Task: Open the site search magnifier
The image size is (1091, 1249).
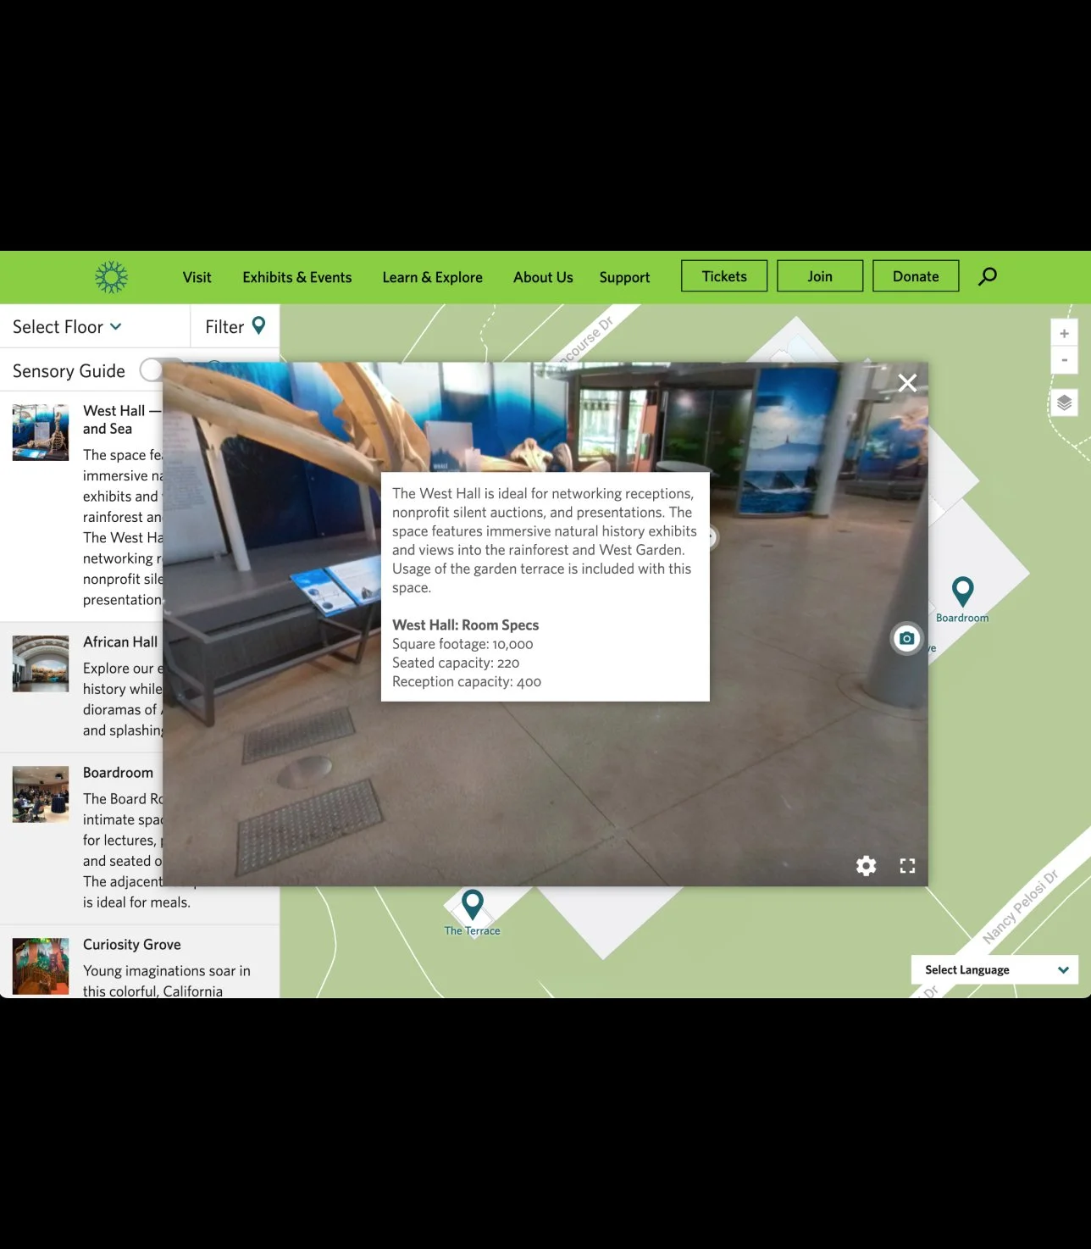Action: click(x=988, y=276)
